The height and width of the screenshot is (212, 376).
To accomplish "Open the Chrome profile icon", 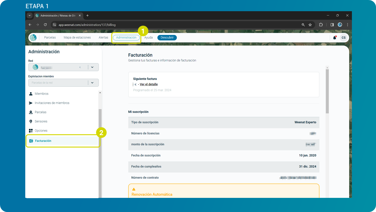I will 340,25.
